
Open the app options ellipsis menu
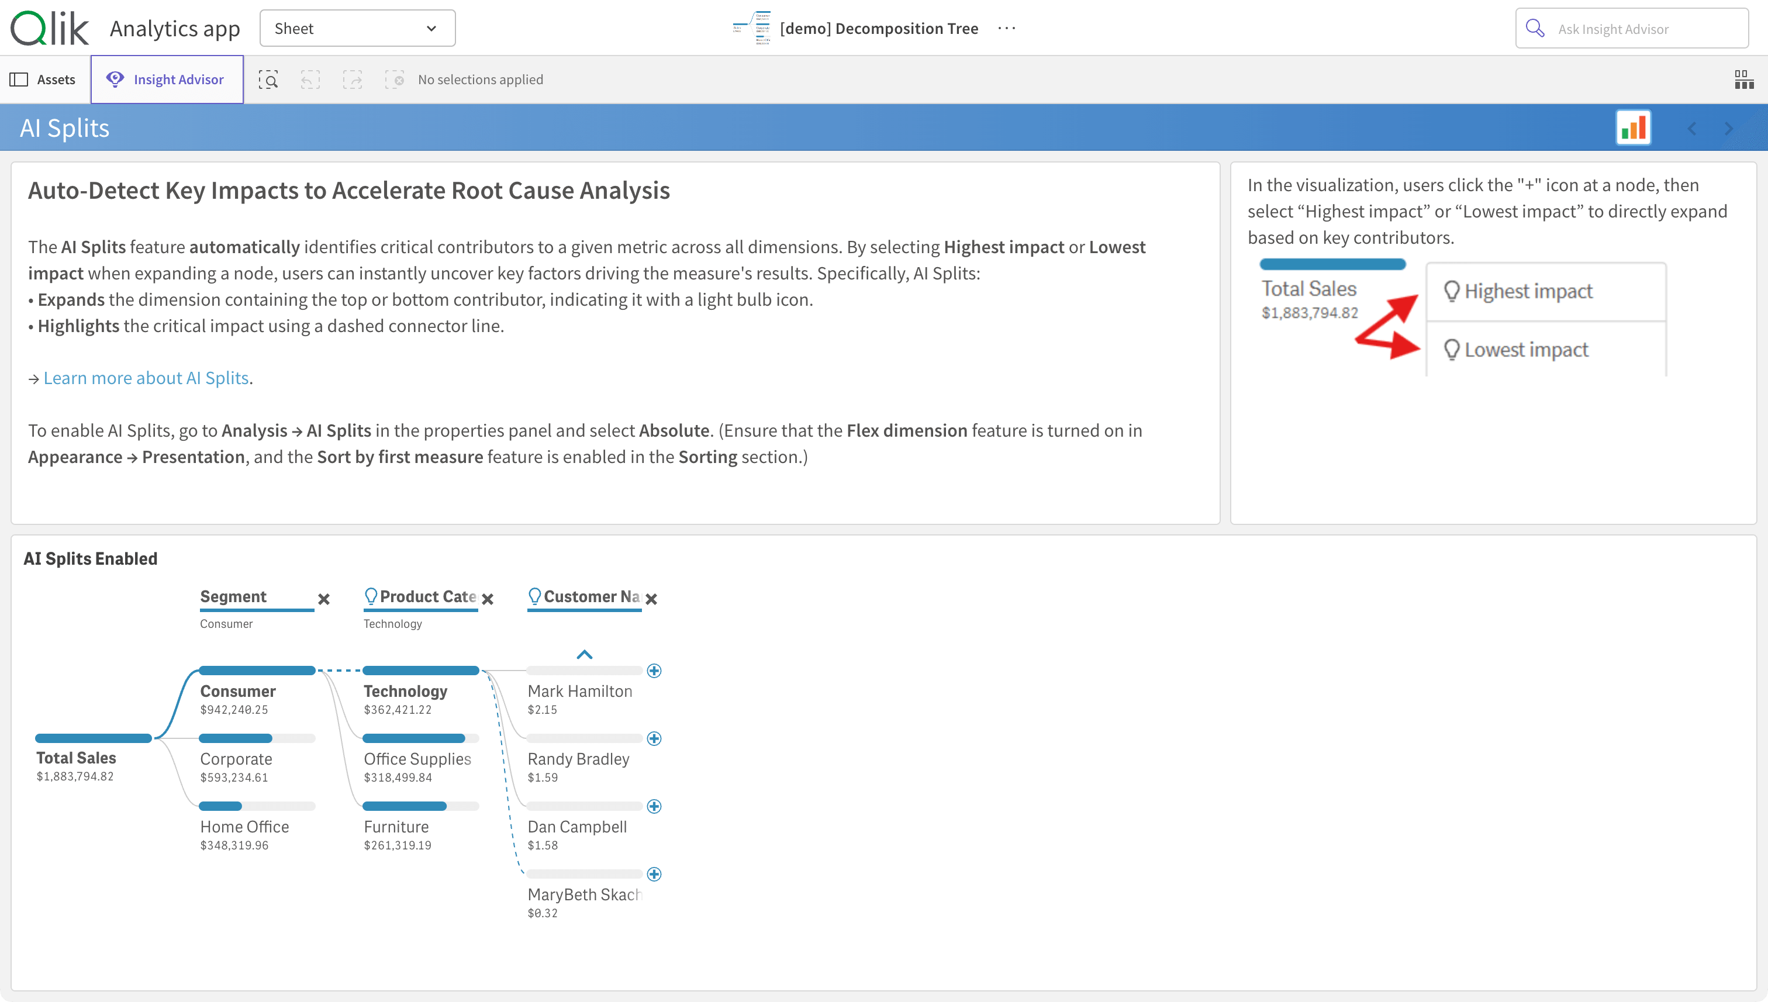tap(1006, 28)
